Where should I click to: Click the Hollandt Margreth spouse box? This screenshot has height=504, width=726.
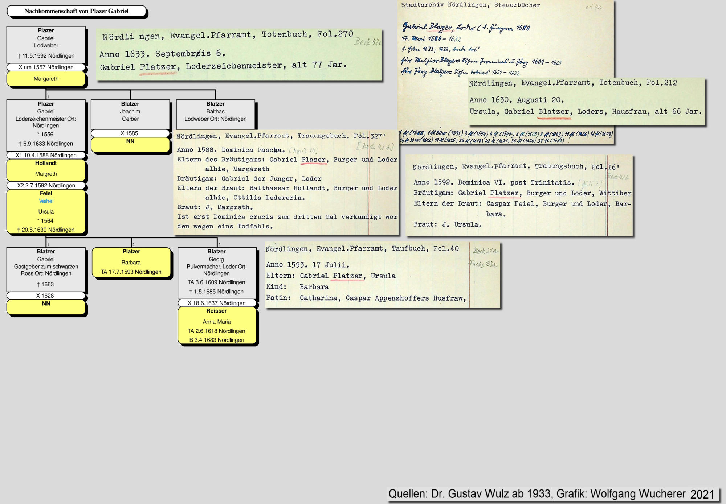46,170
